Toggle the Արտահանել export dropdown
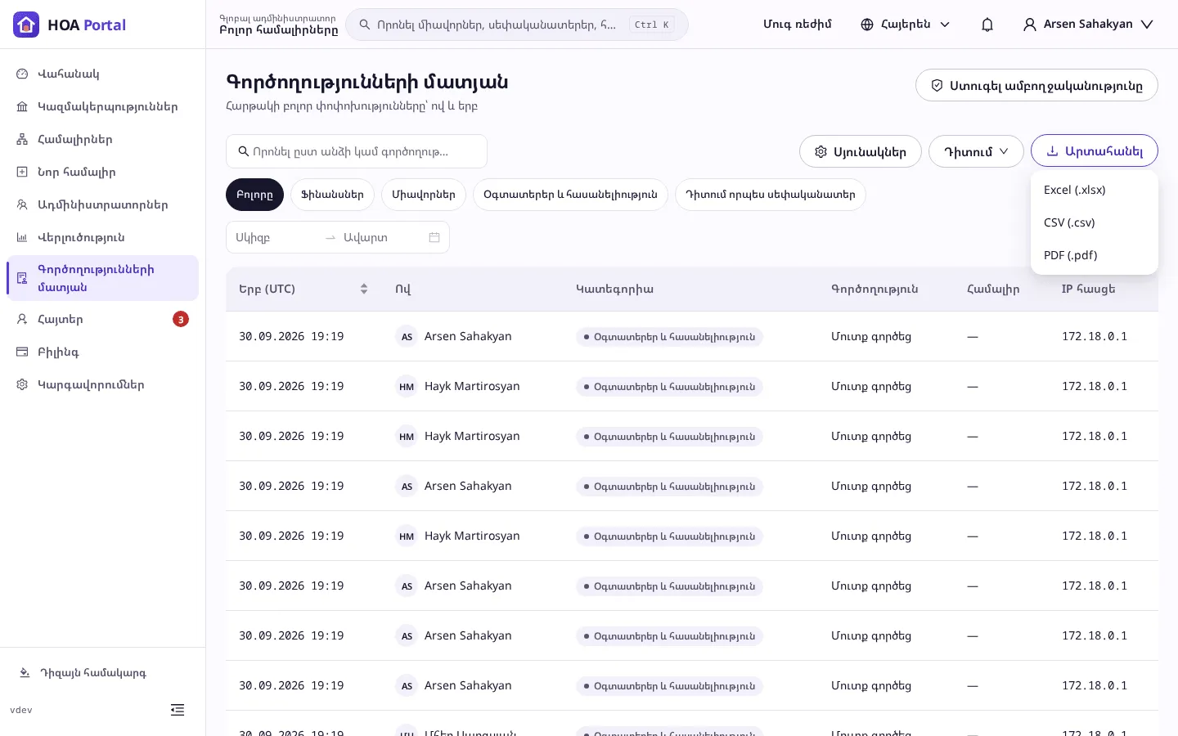Viewport: 1178px width, 736px height. pos(1095,150)
